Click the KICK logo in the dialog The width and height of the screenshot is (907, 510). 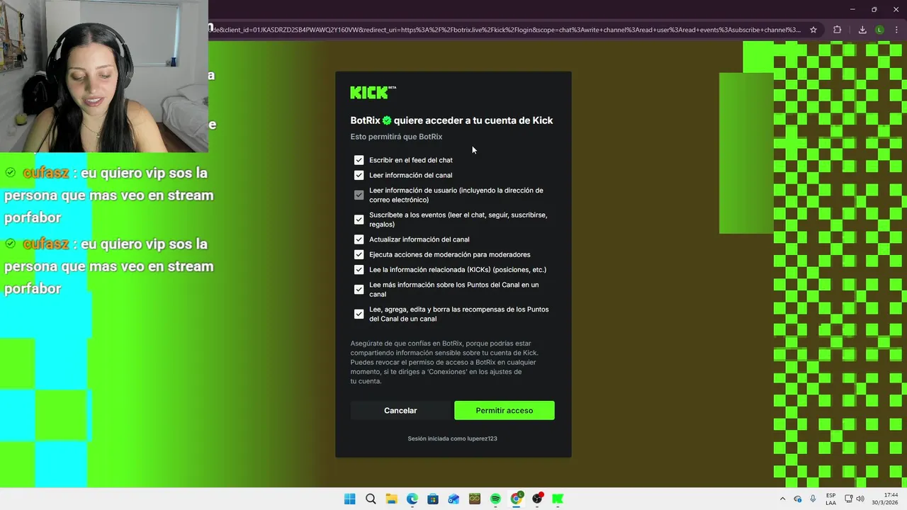tap(373, 92)
